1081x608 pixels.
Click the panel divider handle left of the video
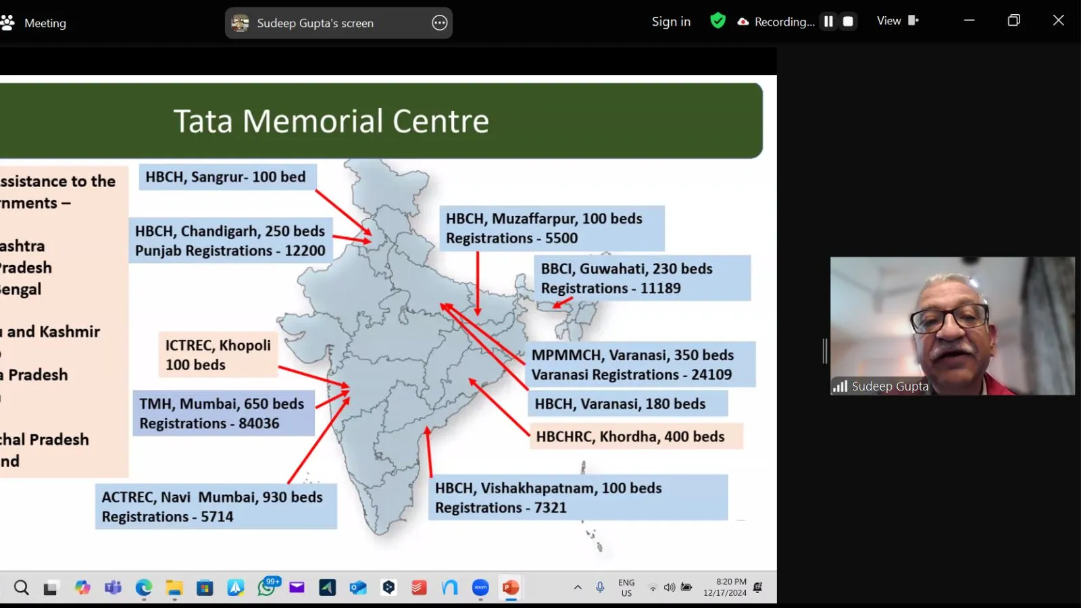tap(824, 351)
